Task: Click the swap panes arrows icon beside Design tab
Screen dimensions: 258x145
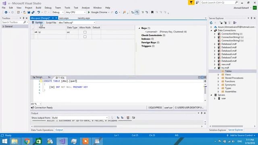Action: tap(49, 77)
